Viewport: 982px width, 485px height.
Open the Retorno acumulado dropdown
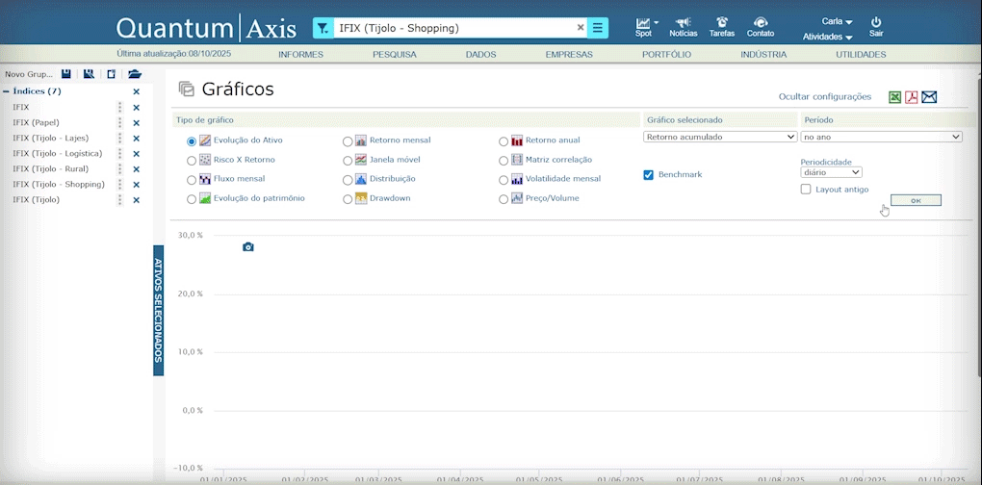click(x=720, y=137)
